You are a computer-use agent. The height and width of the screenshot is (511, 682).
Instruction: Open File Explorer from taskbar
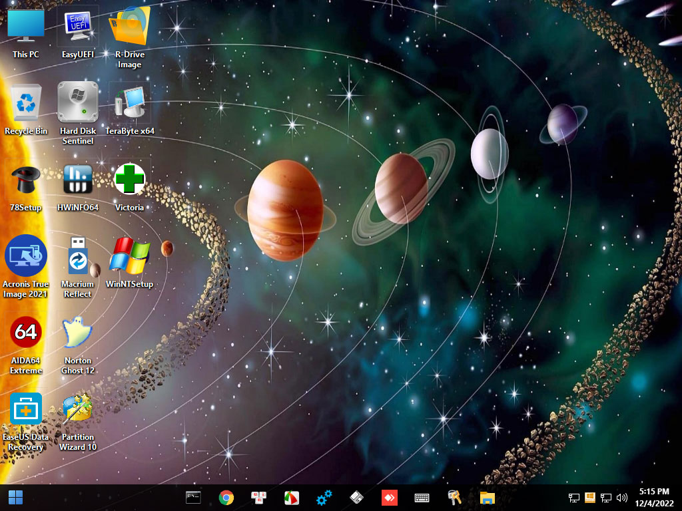click(487, 498)
